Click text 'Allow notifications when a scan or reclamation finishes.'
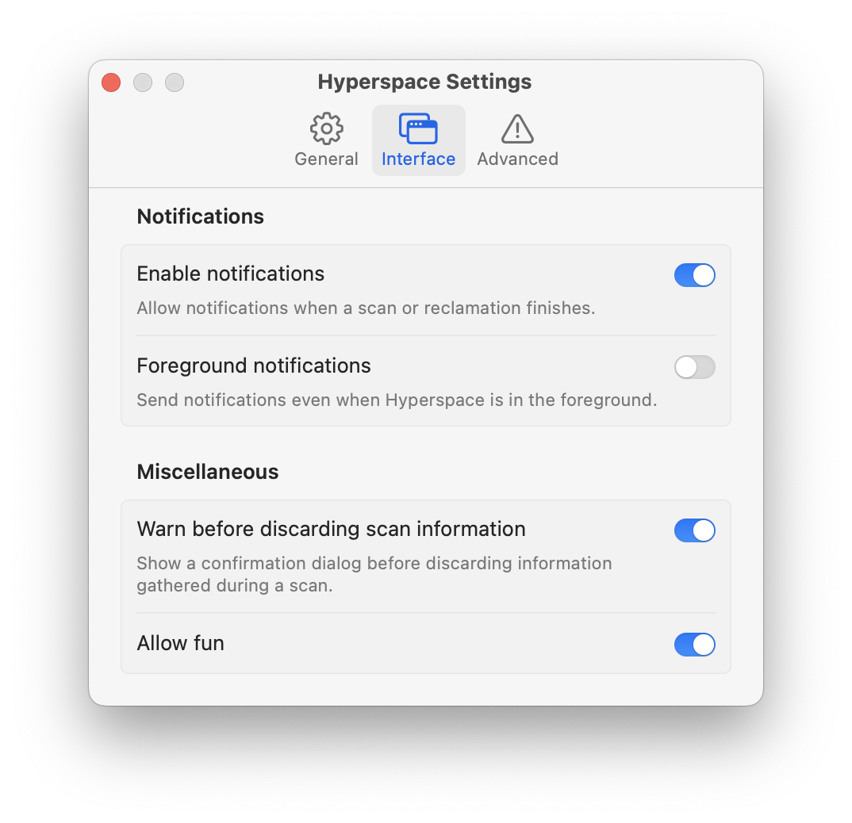This screenshot has width=852, height=823. 366,308
